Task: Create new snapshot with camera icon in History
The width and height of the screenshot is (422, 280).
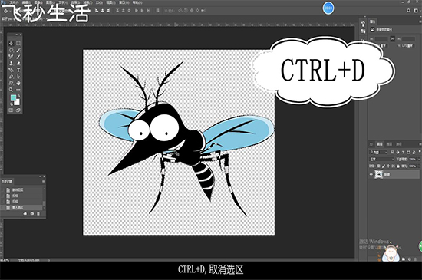Action: click(x=31, y=213)
